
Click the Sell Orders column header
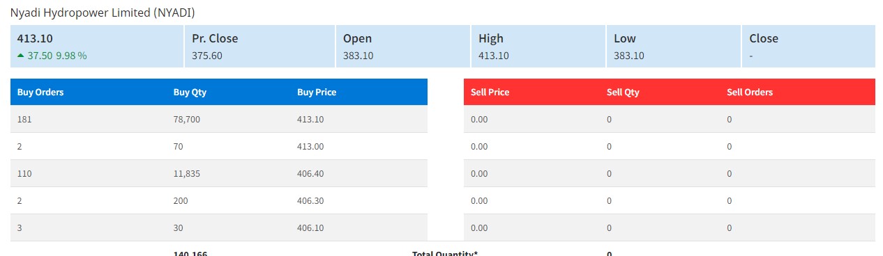click(x=750, y=92)
